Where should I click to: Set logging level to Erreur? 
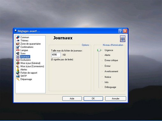[x=107, y=66]
